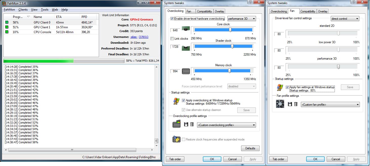Viewport: 370px width, 166px height.
Task: Click the overclocking profile card icon
Action: pos(176,124)
